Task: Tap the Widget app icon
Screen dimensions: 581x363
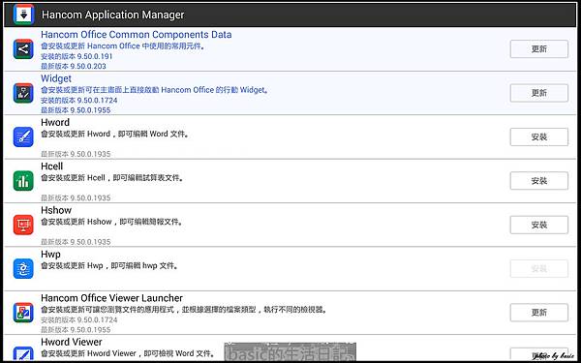Action: coord(23,93)
